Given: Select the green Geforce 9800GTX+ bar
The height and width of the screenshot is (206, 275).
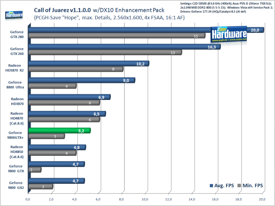Looking at the screenshot, I should 60,131.
